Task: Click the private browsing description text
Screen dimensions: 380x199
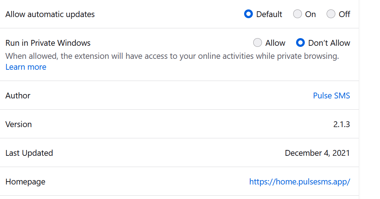Action: 172,56
